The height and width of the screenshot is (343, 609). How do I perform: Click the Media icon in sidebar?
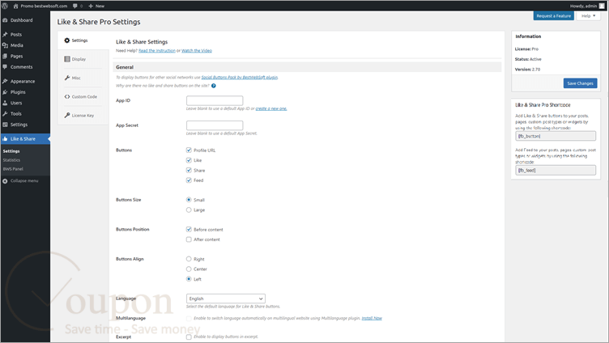pos(5,45)
